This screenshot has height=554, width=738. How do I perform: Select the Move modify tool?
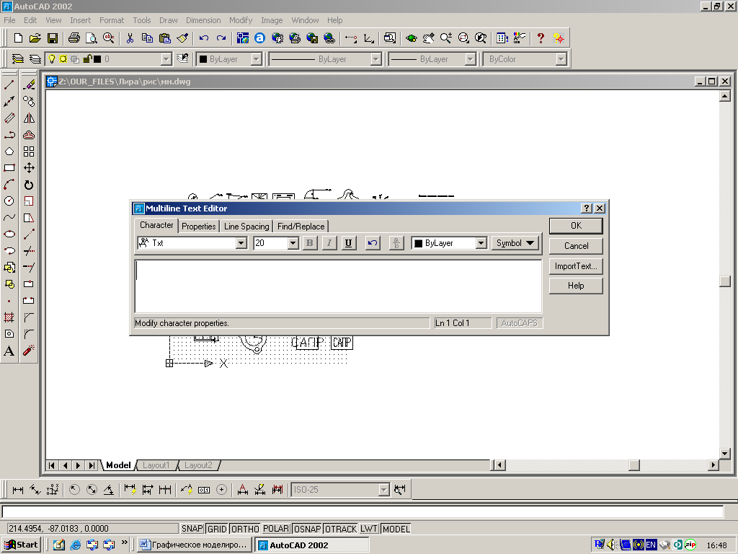29,167
